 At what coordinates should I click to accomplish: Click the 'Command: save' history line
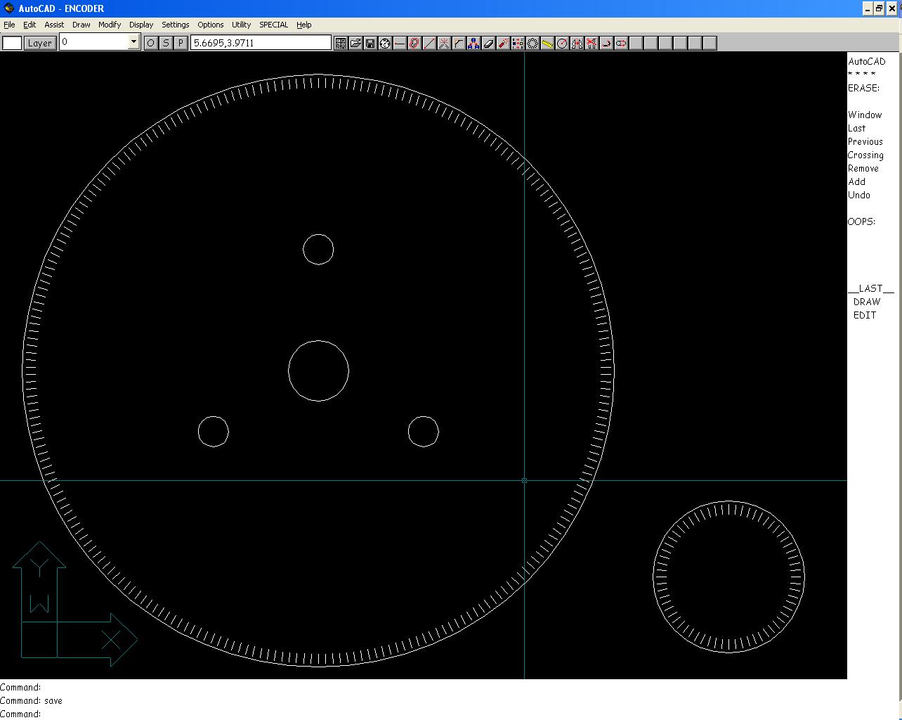32,700
